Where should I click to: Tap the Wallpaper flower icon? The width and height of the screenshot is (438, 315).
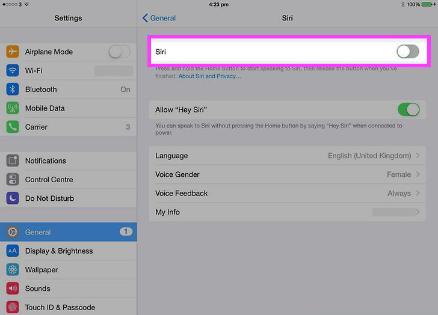click(13, 269)
